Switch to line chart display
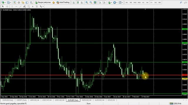Viewport: 188px width, 105px height. (x=82, y=2)
